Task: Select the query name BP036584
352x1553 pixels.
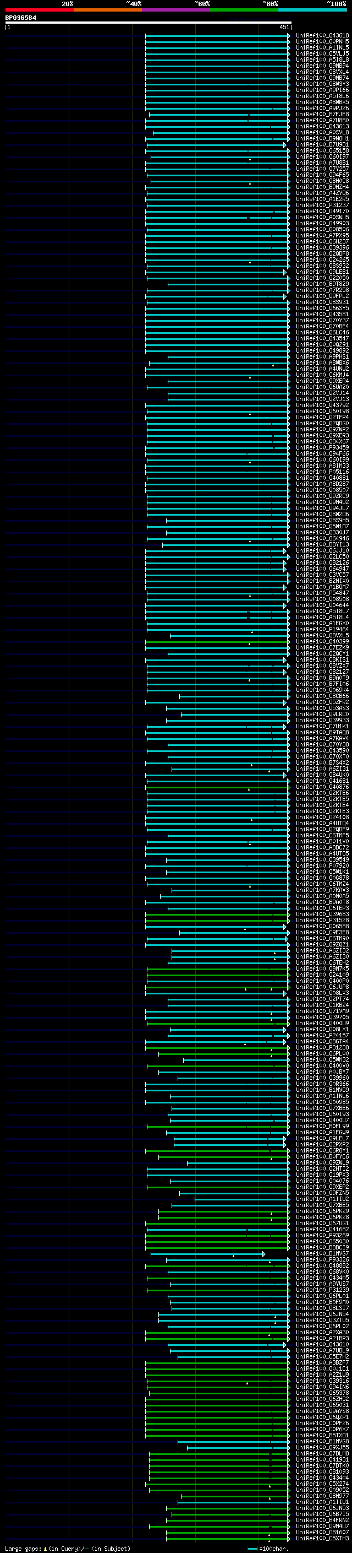Action: (20, 18)
